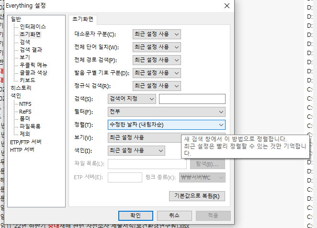Open 파일목록 settings page

tap(30, 126)
